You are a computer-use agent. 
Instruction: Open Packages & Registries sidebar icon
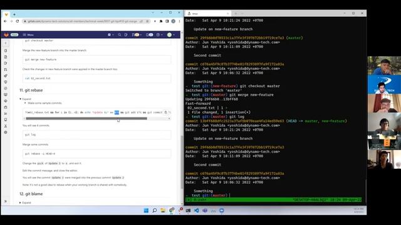click(x=6, y=107)
